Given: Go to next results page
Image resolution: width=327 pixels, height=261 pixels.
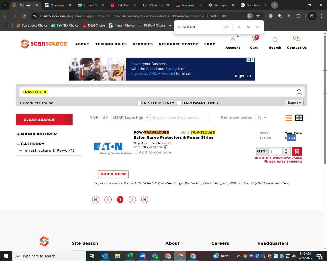Looking at the screenshot, I should (x=132, y=200).
